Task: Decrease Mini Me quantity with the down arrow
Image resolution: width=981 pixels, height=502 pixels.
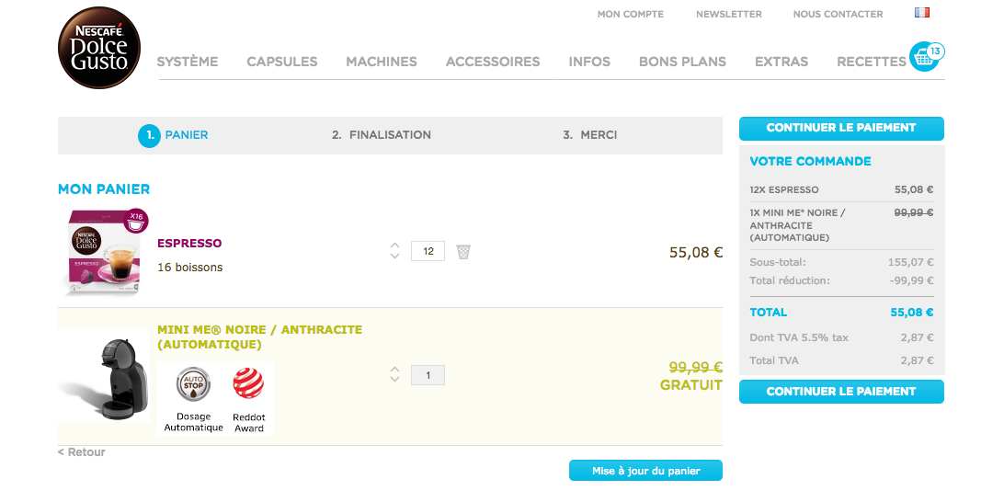Action: 394,380
